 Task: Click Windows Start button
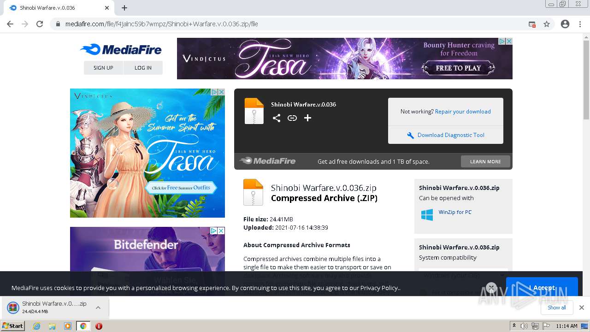tap(13, 326)
